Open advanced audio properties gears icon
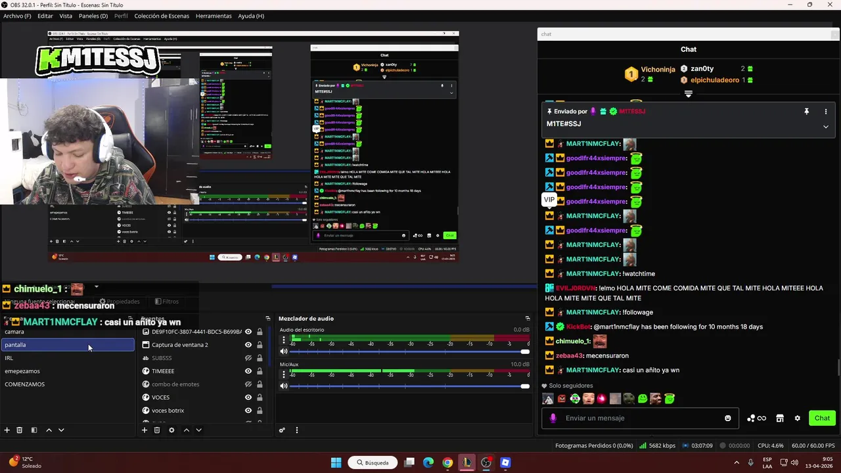 [x=282, y=430]
